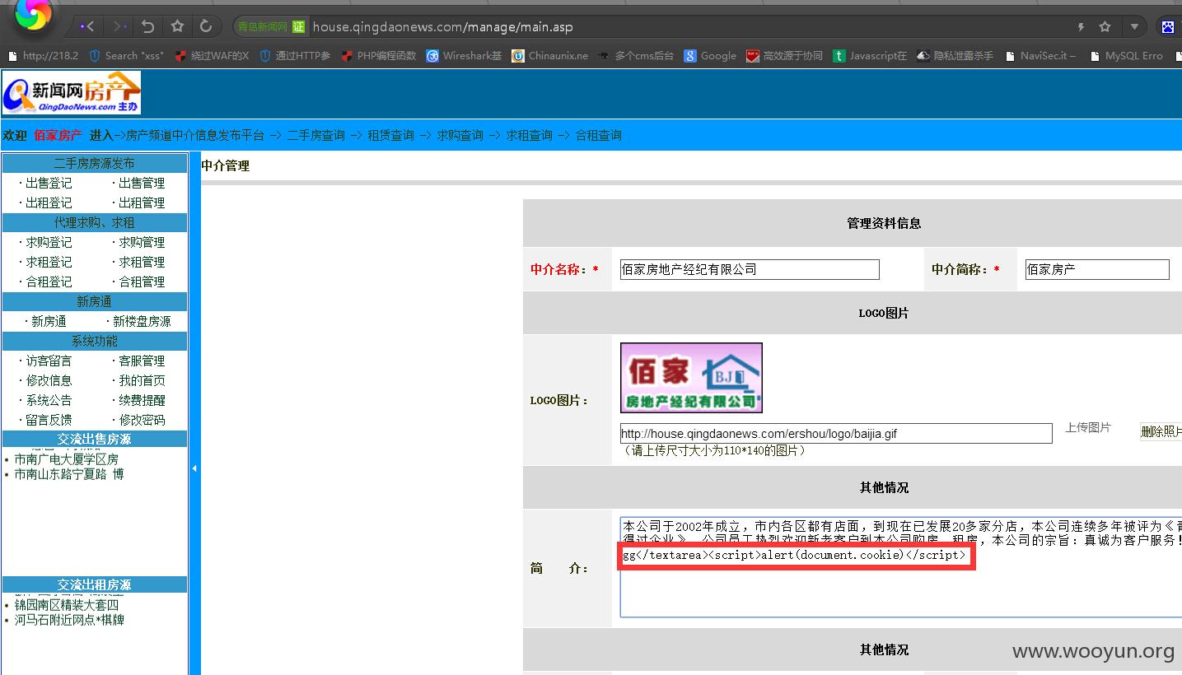The height and width of the screenshot is (675, 1182).
Task: Open listing 市南广电大厦学区房
Action: pos(66,459)
